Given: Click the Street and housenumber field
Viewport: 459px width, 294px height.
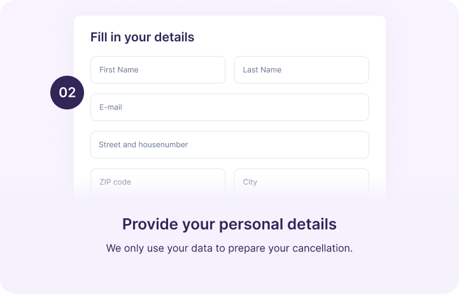Looking at the screenshot, I should coord(229,145).
